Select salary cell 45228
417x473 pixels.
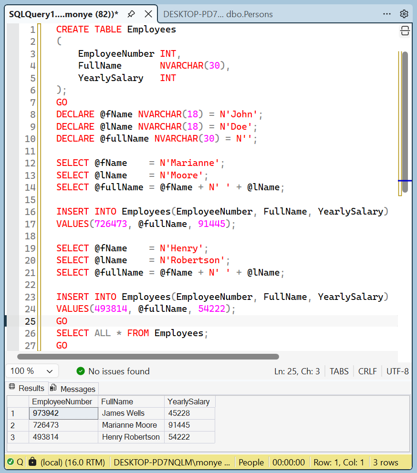pos(189,413)
